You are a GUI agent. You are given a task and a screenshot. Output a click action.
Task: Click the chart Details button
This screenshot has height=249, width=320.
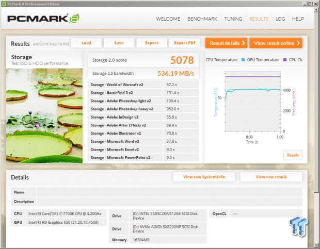point(293,155)
